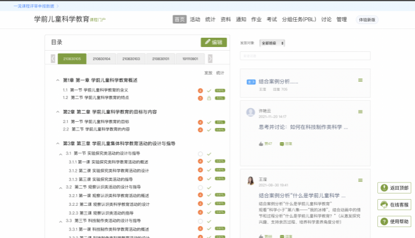Collapse chapter 第1章 学前儿童科学教育概述
The height and width of the screenshot is (238, 415).
(57, 80)
